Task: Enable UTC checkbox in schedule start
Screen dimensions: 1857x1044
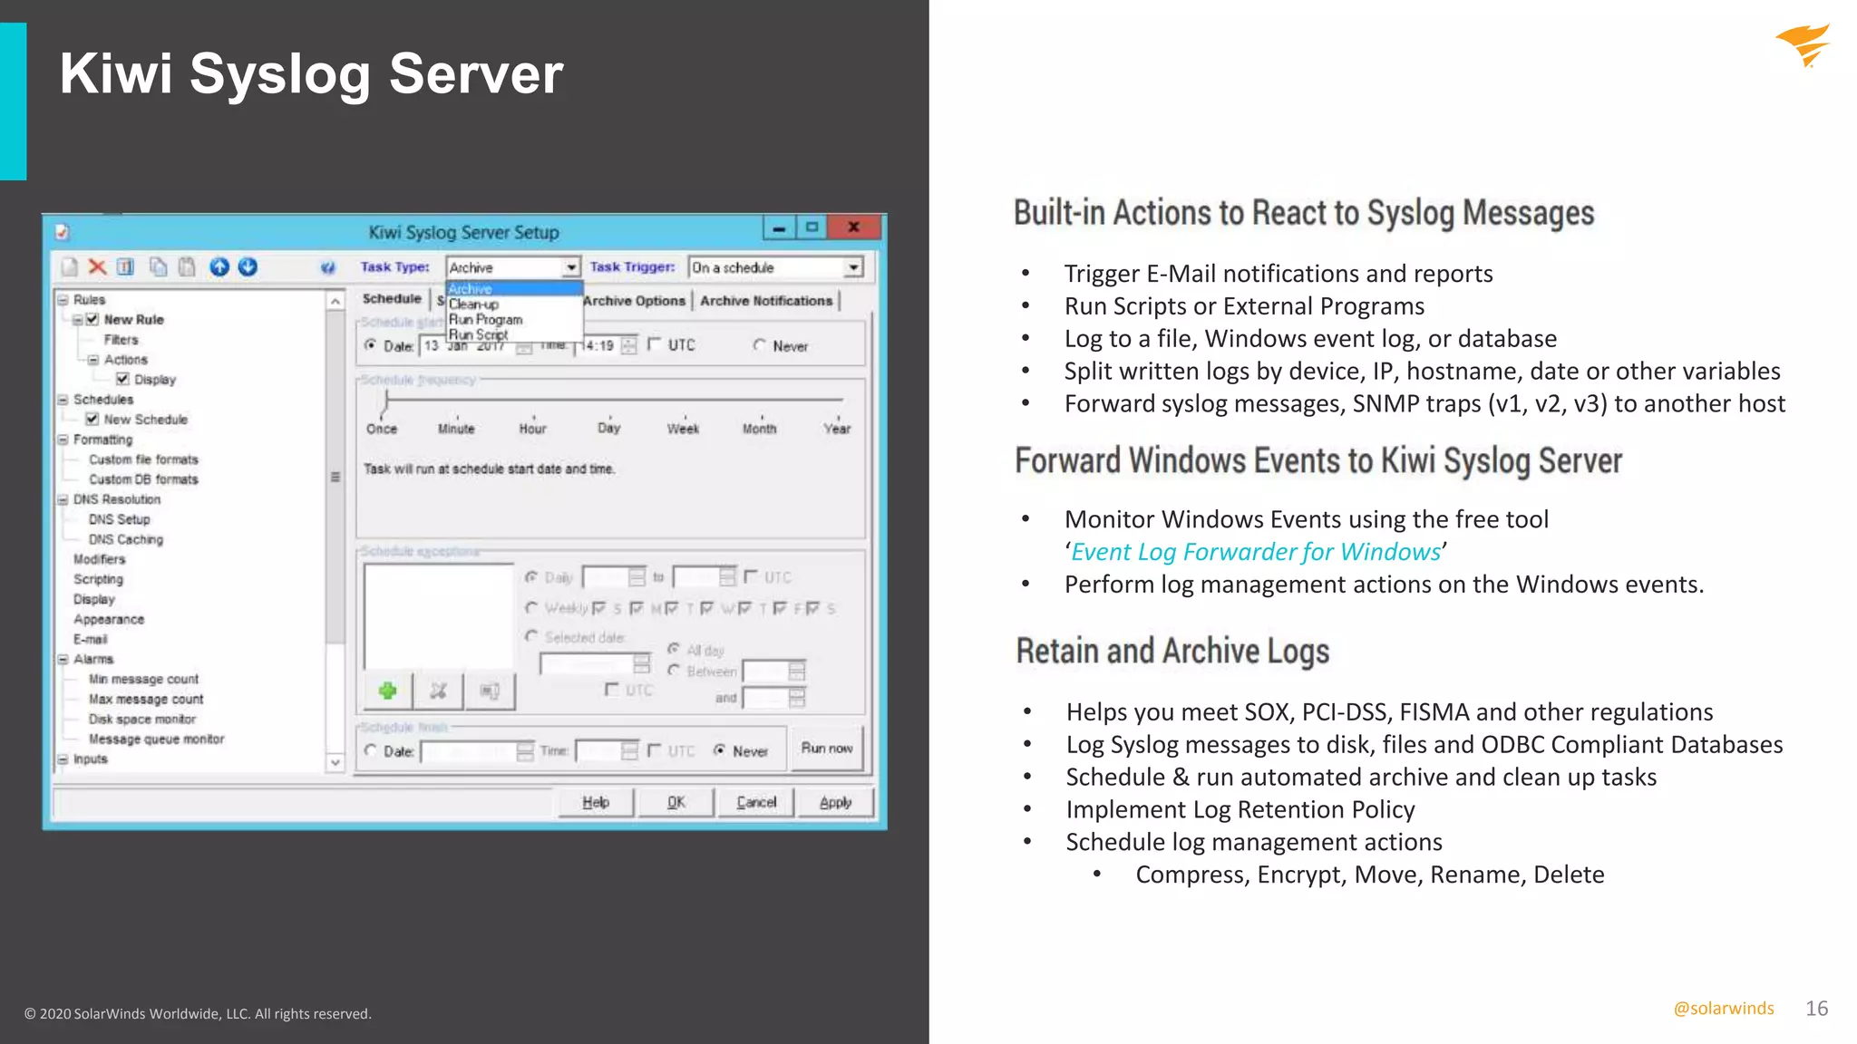Action: tap(655, 345)
